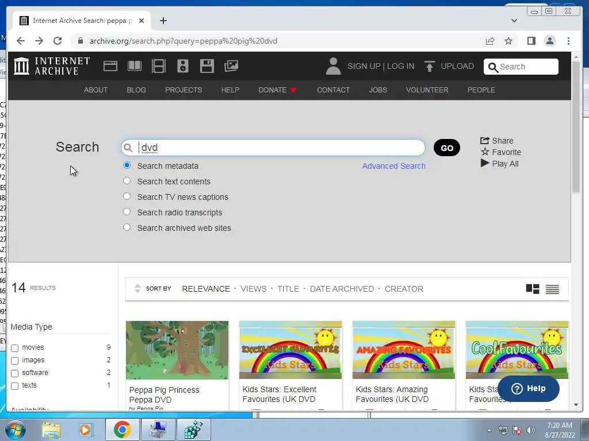Screen dimensions: 589x441
Task: Sort results by DATE ARCHIVED
Action: tap(342, 289)
